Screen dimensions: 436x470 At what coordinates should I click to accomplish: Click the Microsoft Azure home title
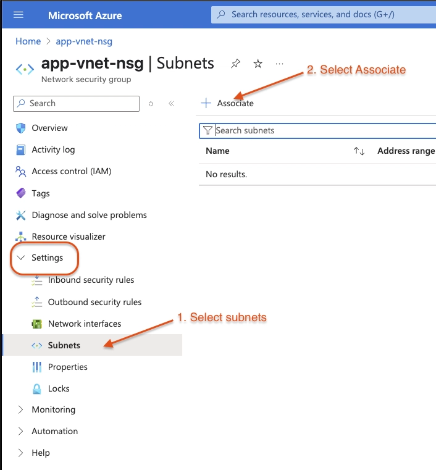coord(85,15)
